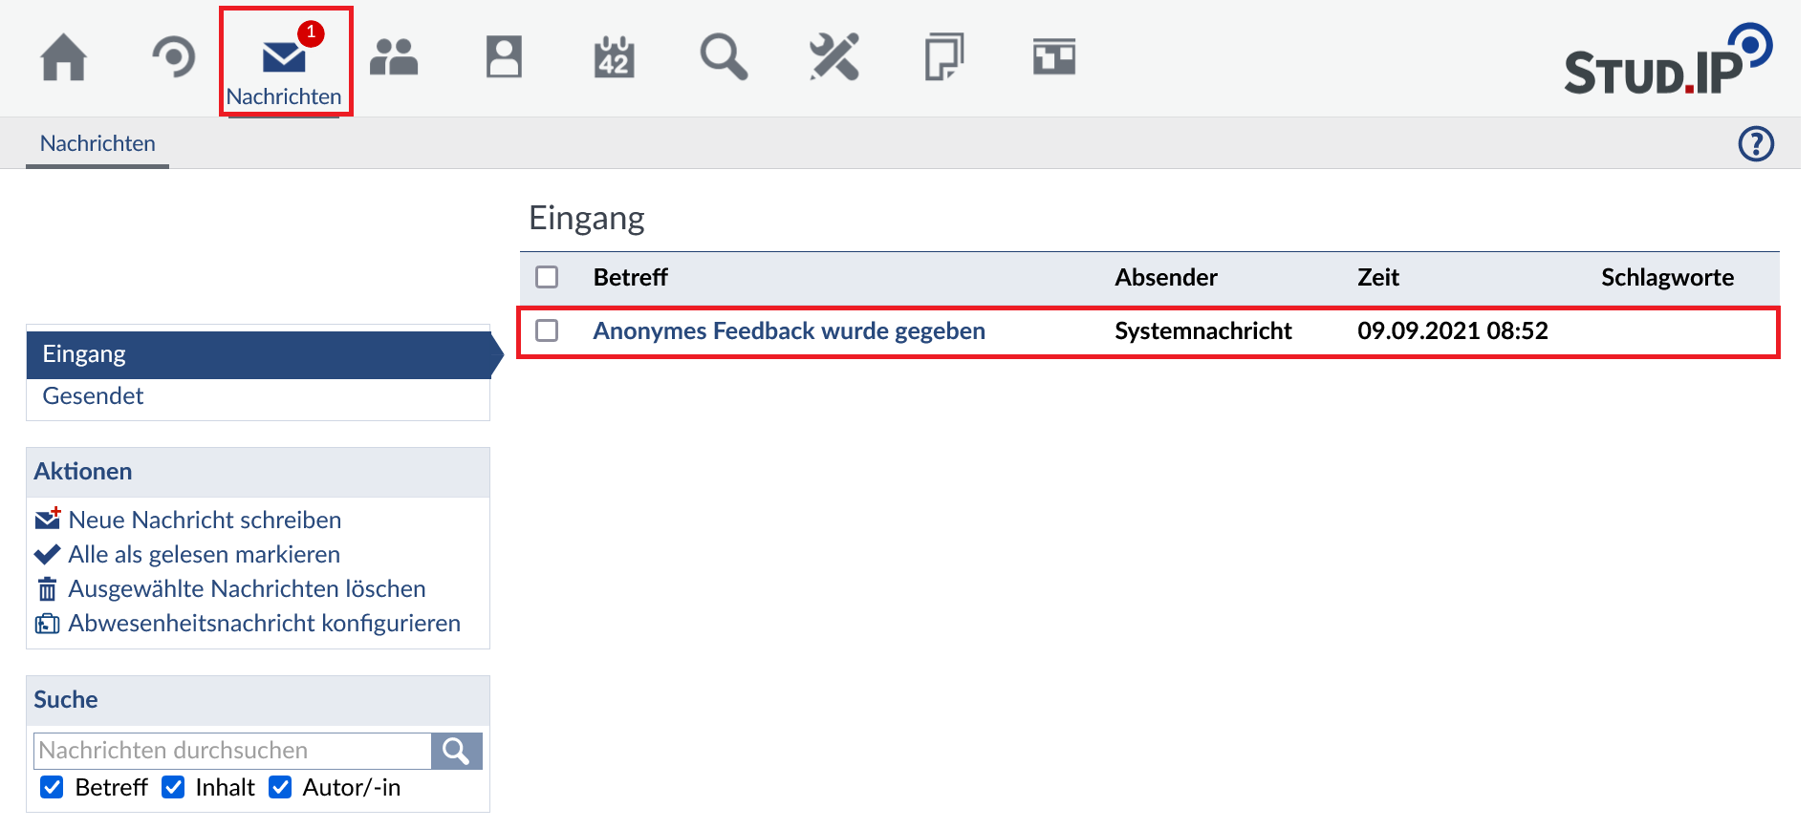Click Neue Nachricht schreiben
This screenshot has height=829, width=1819.
[x=205, y=520]
